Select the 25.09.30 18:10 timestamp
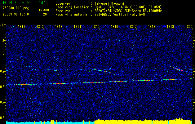The image size is (195, 124). click(x=16, y=14)
